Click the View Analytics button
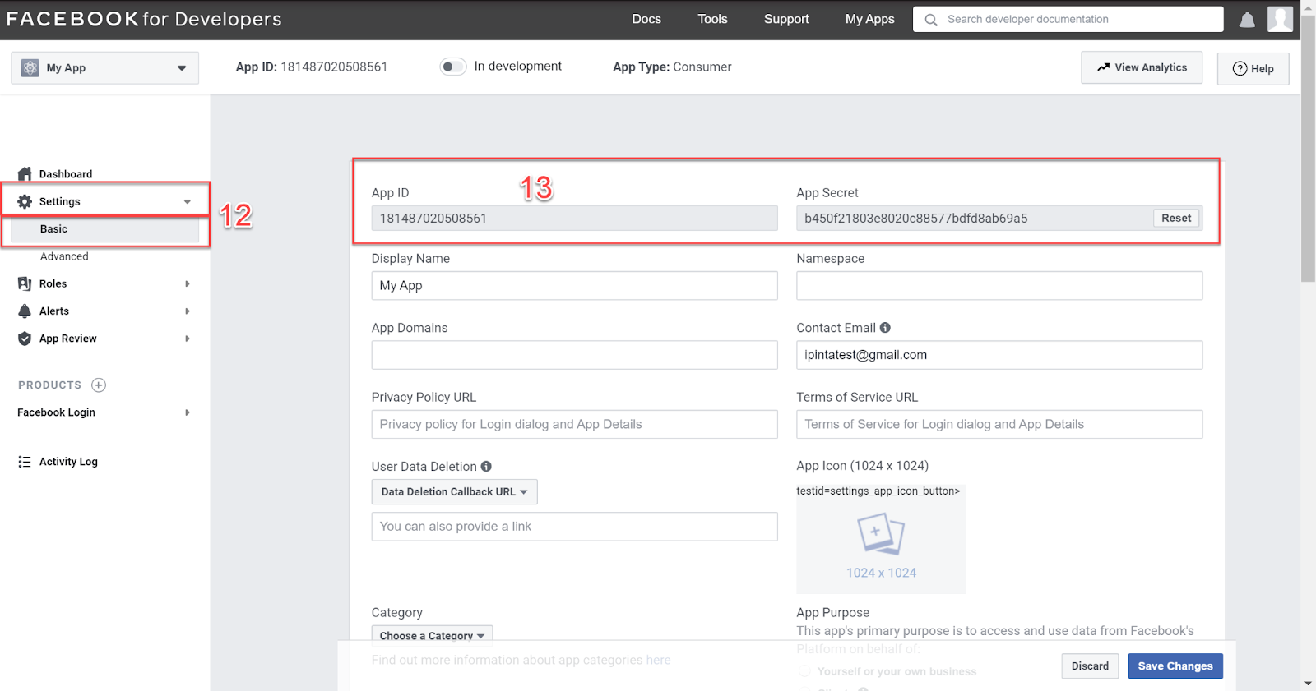The height and width of the screenshot is (691, 1316). click(x=1142, y=67)
